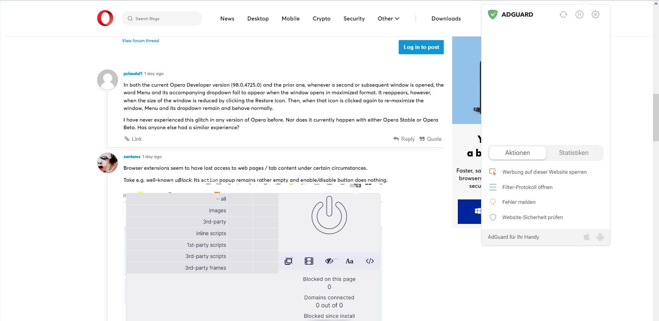The height and width of the screenshot is (321, 659).
Task: Open the Security menu item
Action: click(x=354, y=18)
